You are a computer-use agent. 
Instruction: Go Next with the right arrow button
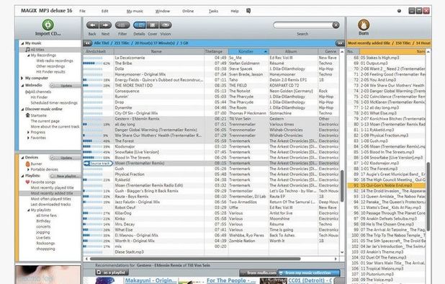105,25
